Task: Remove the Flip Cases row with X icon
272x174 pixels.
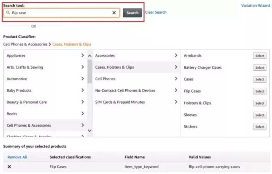Action: tap(9, 167)
